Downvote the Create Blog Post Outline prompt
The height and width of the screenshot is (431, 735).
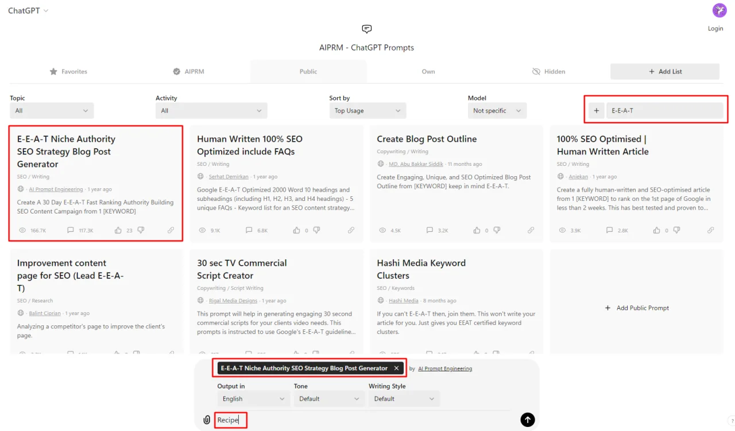496,230
